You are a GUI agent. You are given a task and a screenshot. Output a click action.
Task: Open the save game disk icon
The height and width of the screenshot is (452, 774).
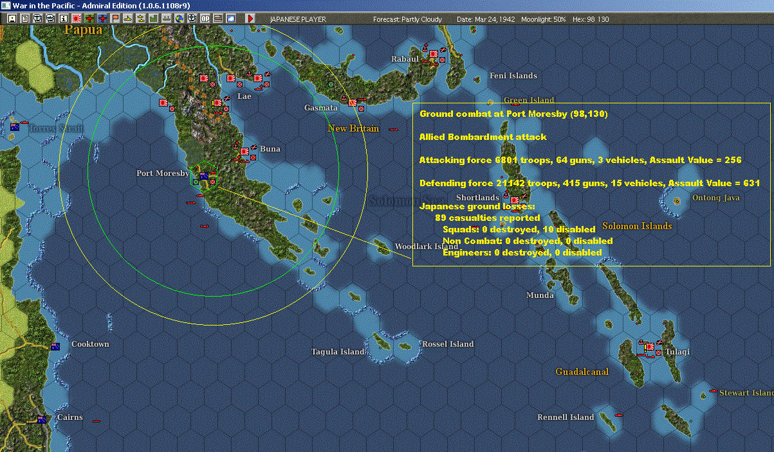coord(12,19)
